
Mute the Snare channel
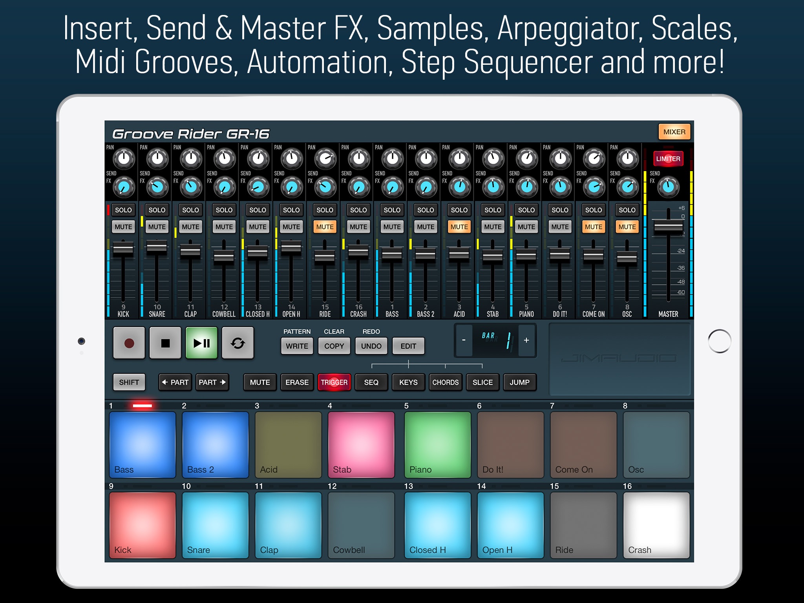point(157,227)
